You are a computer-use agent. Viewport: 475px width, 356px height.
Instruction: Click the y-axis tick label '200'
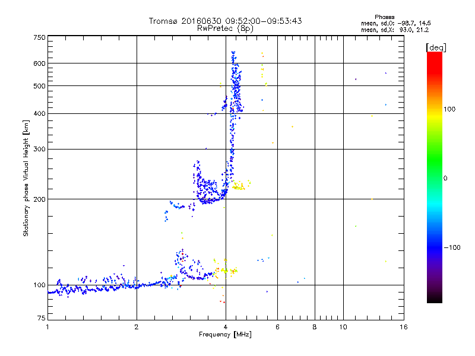[39, 199]
